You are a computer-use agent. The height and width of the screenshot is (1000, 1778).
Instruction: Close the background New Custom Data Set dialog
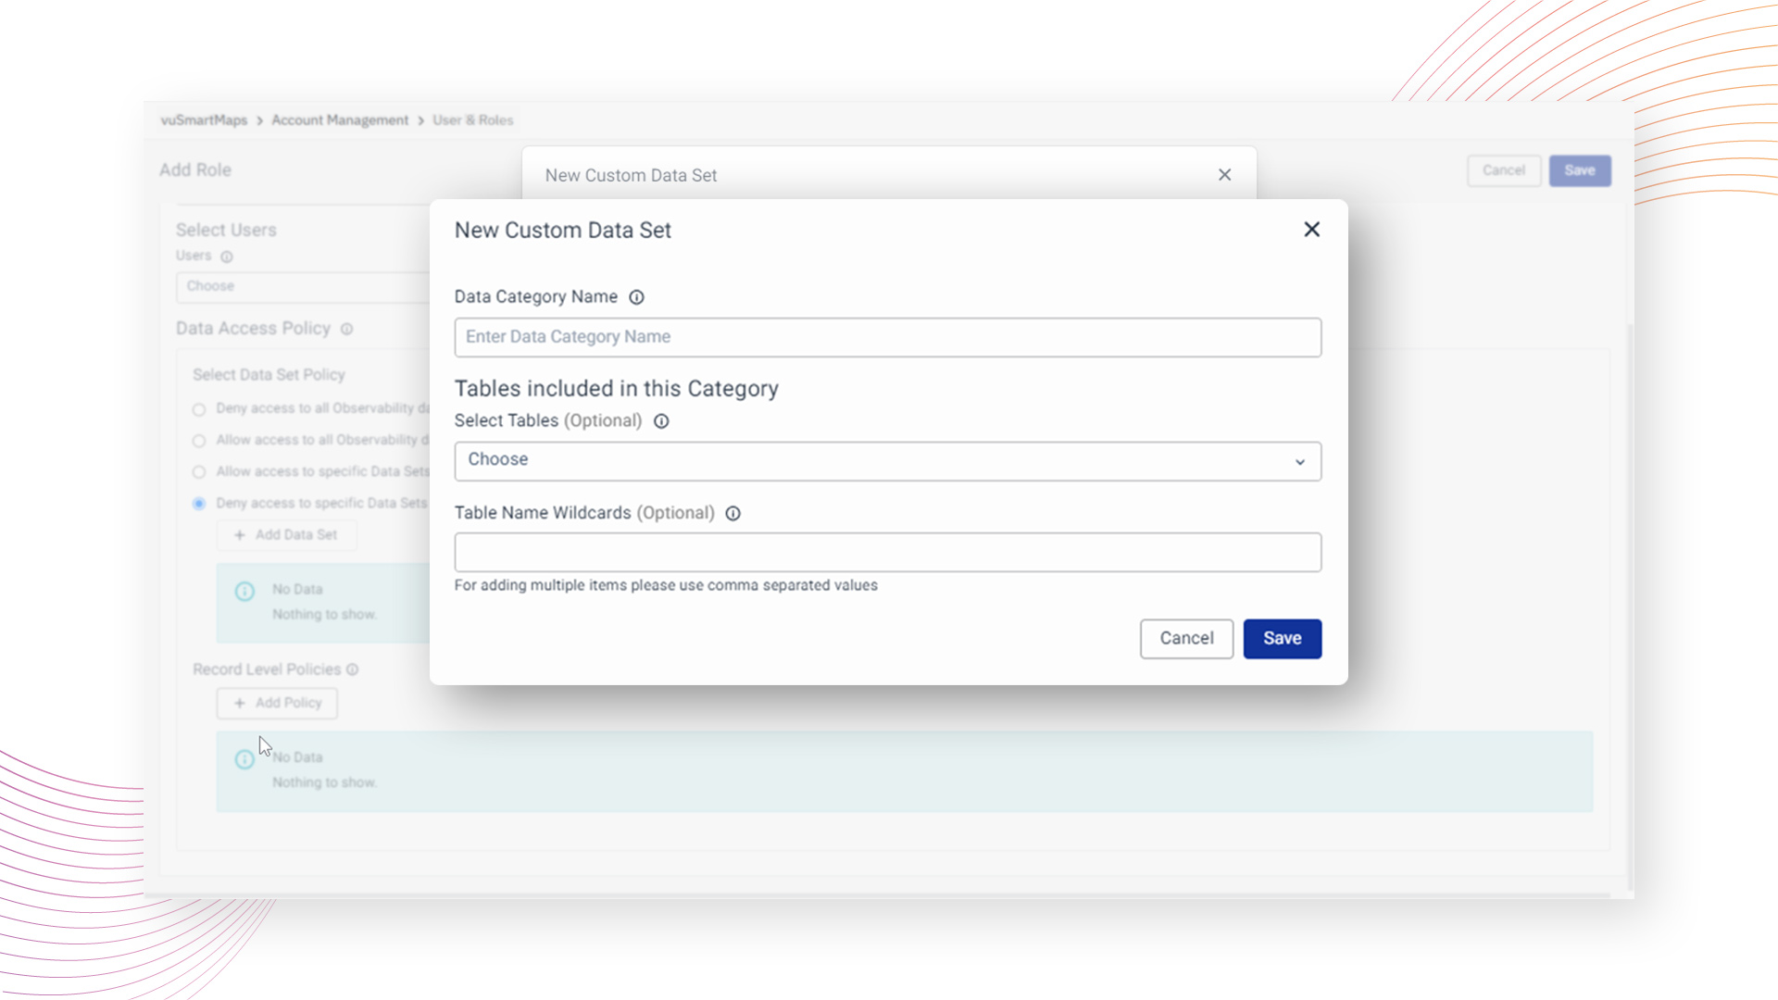click(1224, 175)
